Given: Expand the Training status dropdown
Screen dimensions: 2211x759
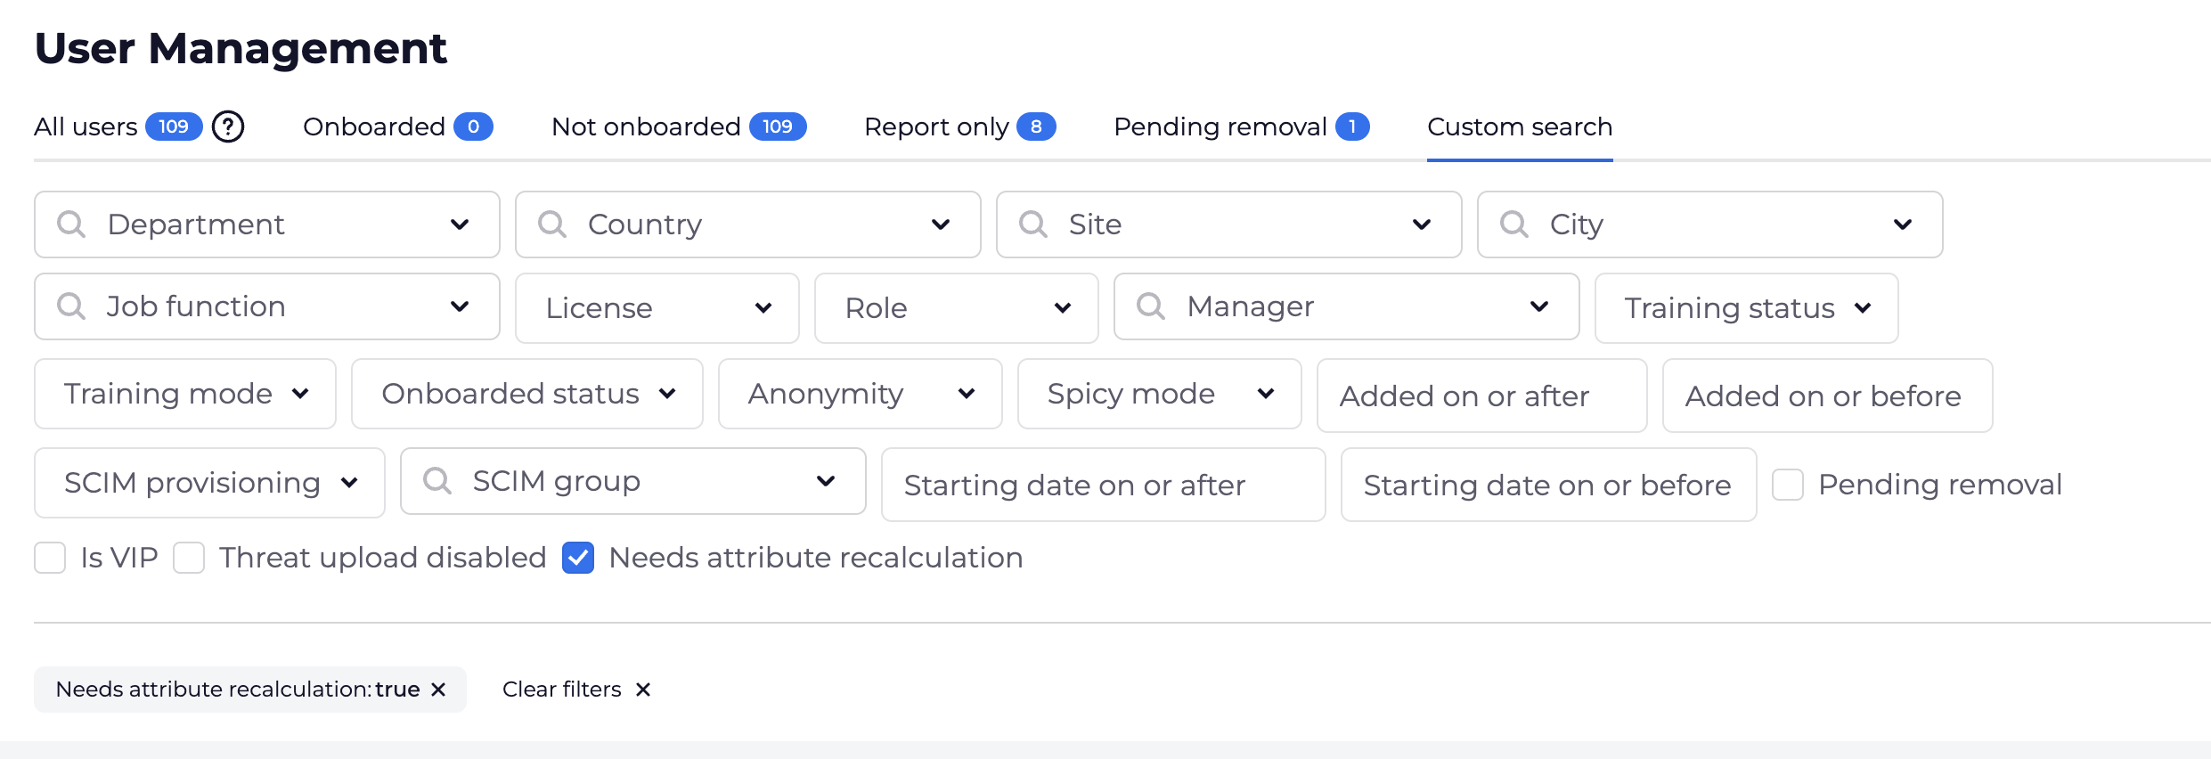Looking at the screenshot, I should tap(1746, 308).
